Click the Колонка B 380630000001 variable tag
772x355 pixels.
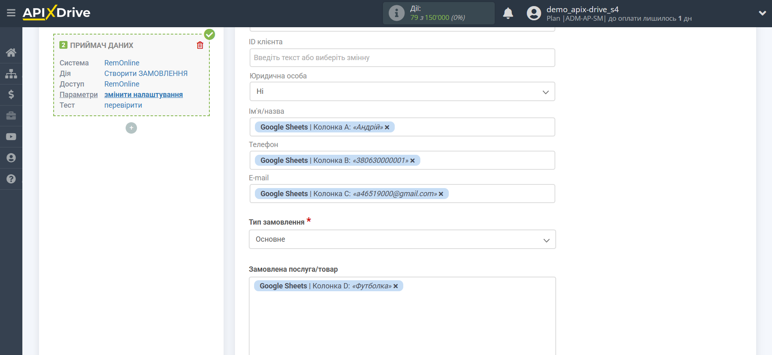tap(337, 160)
